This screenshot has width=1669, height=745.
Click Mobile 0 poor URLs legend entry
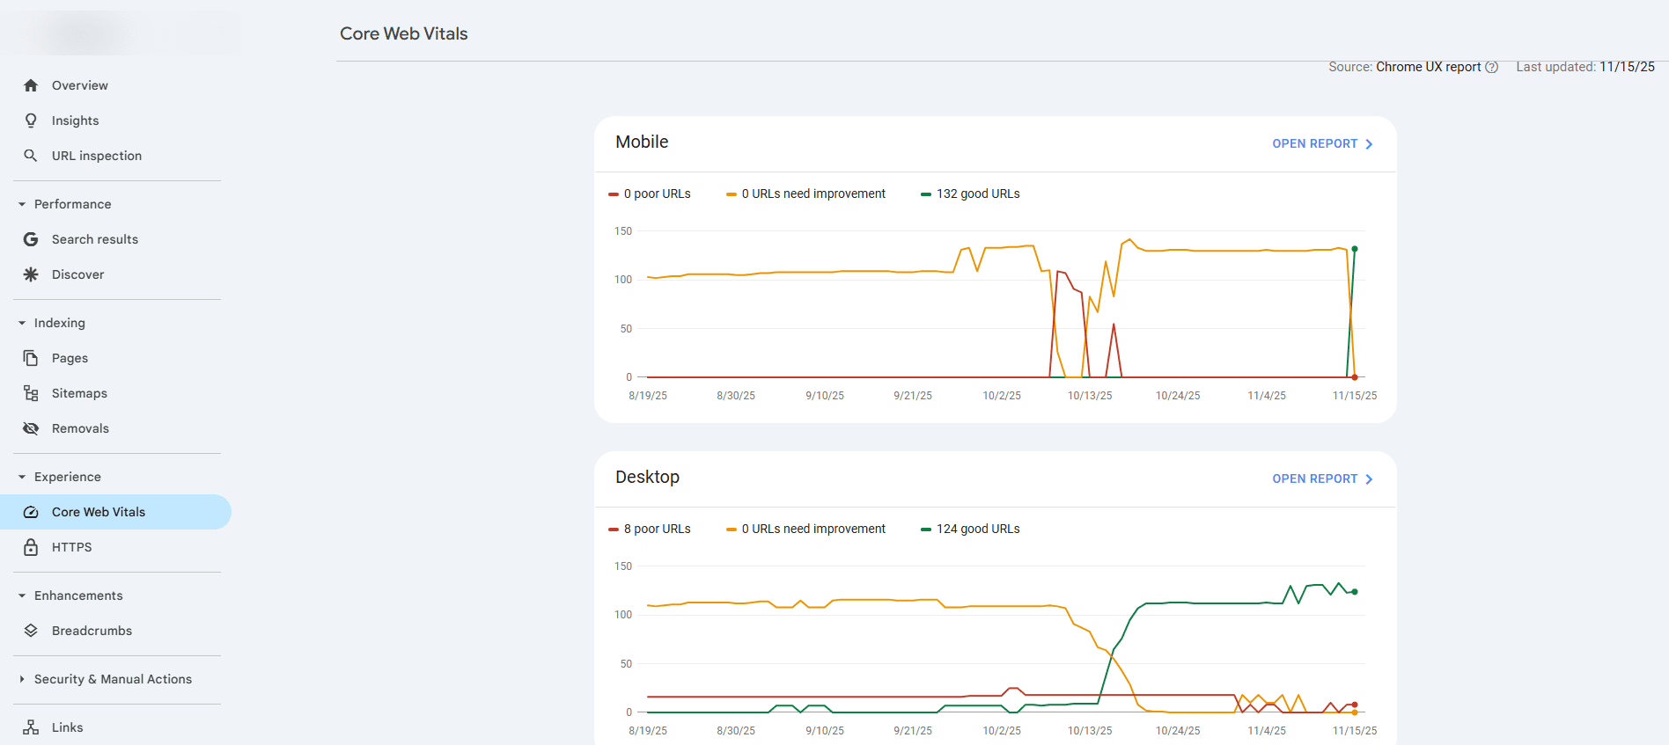pyautogui.click(x=650, y=194)
